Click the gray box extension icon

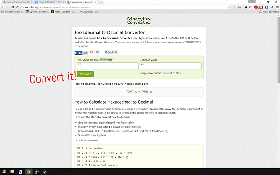pos(251,7)
